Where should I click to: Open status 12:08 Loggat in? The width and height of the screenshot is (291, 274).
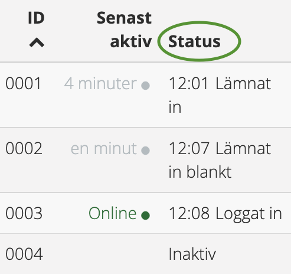pos(225,214)
